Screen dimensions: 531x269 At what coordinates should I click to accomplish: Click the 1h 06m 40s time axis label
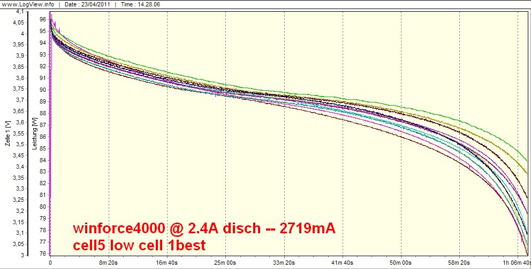coord(518,262)
